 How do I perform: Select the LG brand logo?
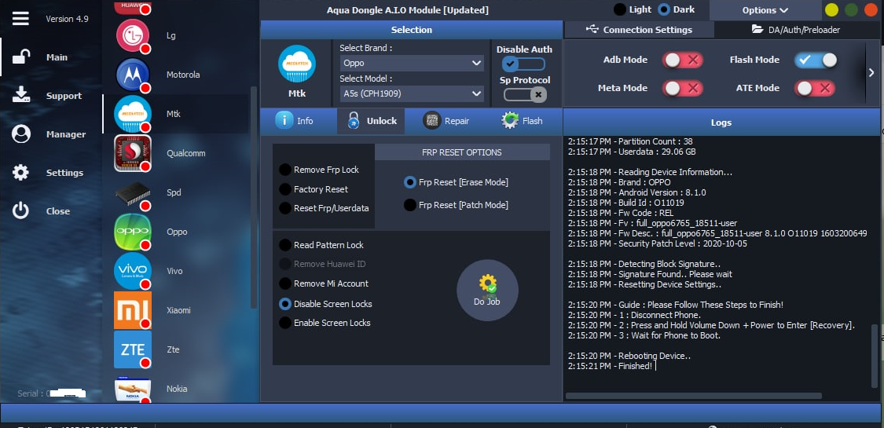pos(133,35)
